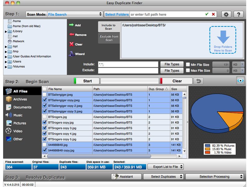Launch the Wizard hat icon

pyautogui.click(x=72, y=54)
